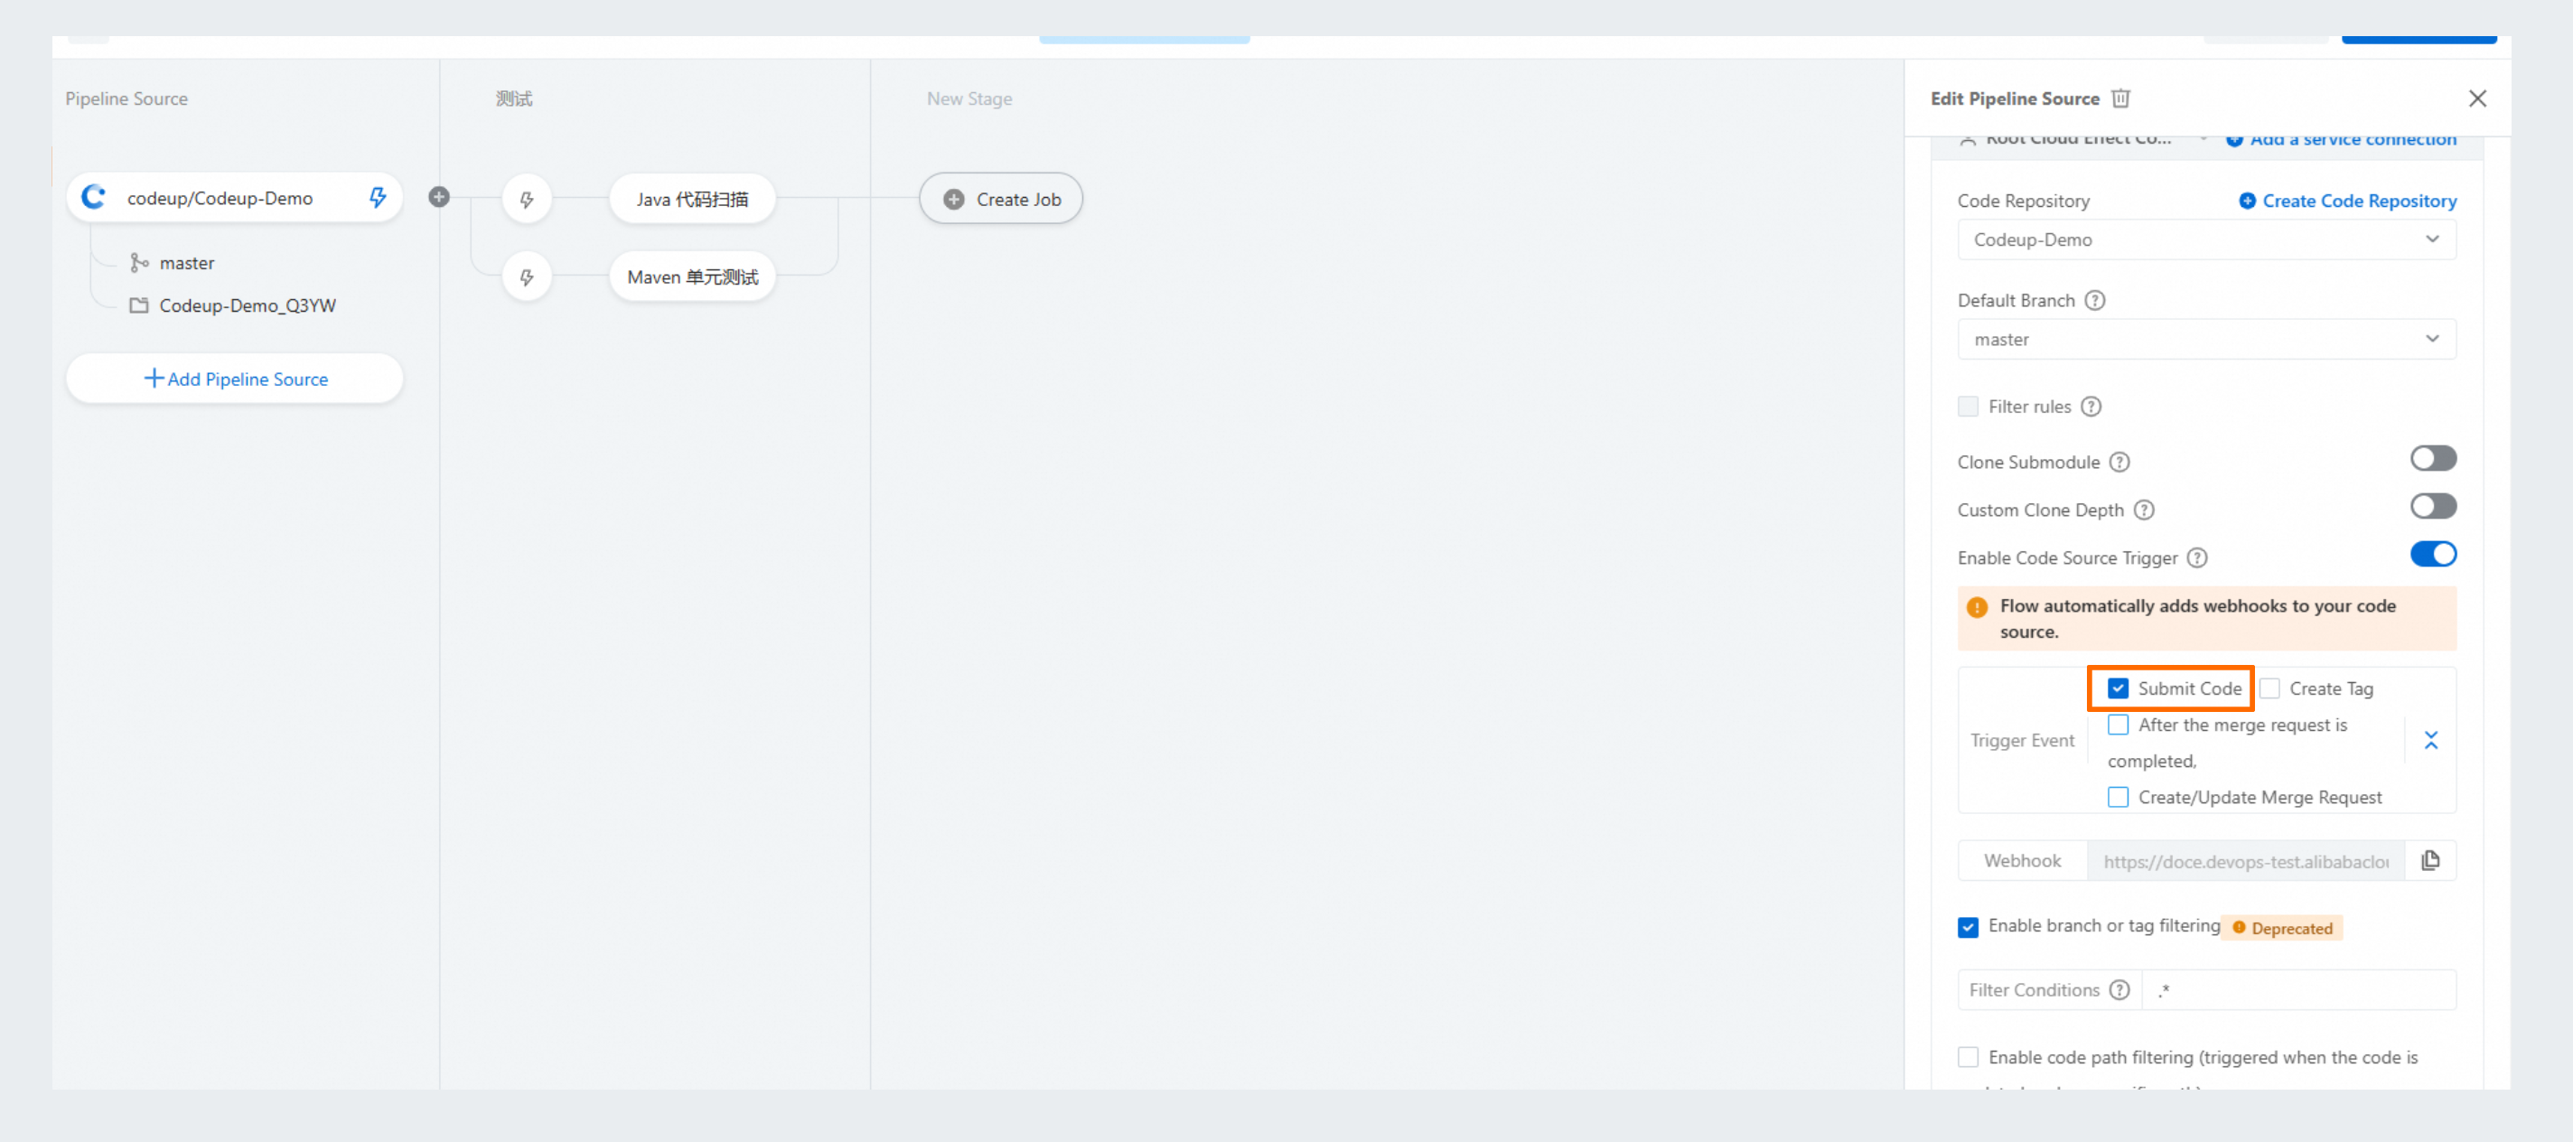Image resolution: width=2573 pixels, height=1142 pixels.
Task: Select the master branch tree item
Action: (x=186, y=263)
